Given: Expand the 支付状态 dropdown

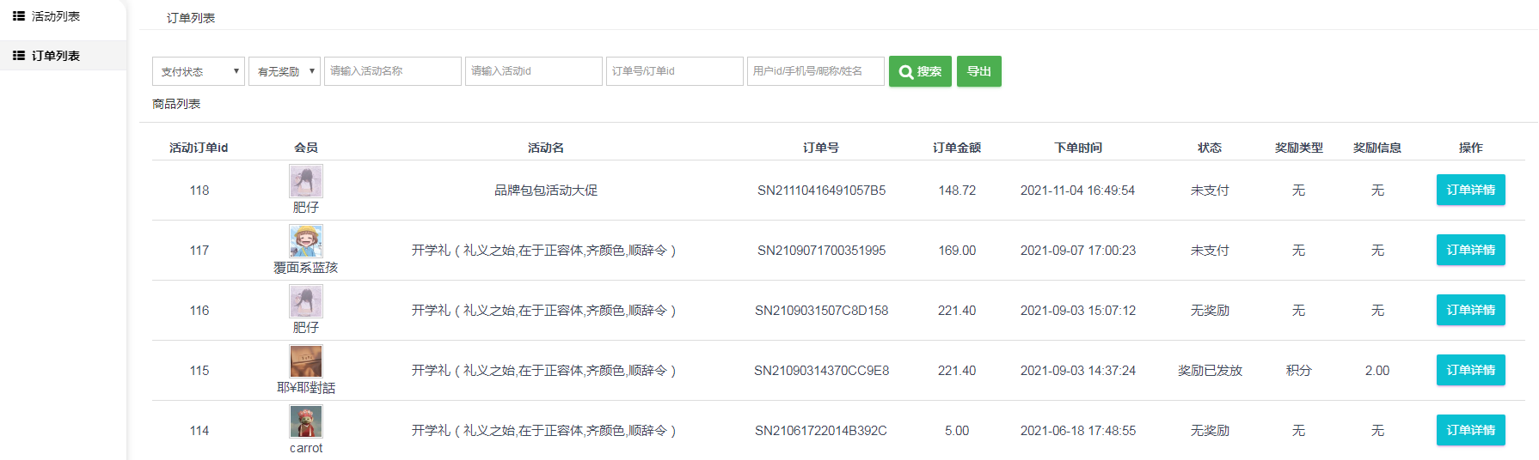Looking at the screenshot, I should [x=199, y=71].
